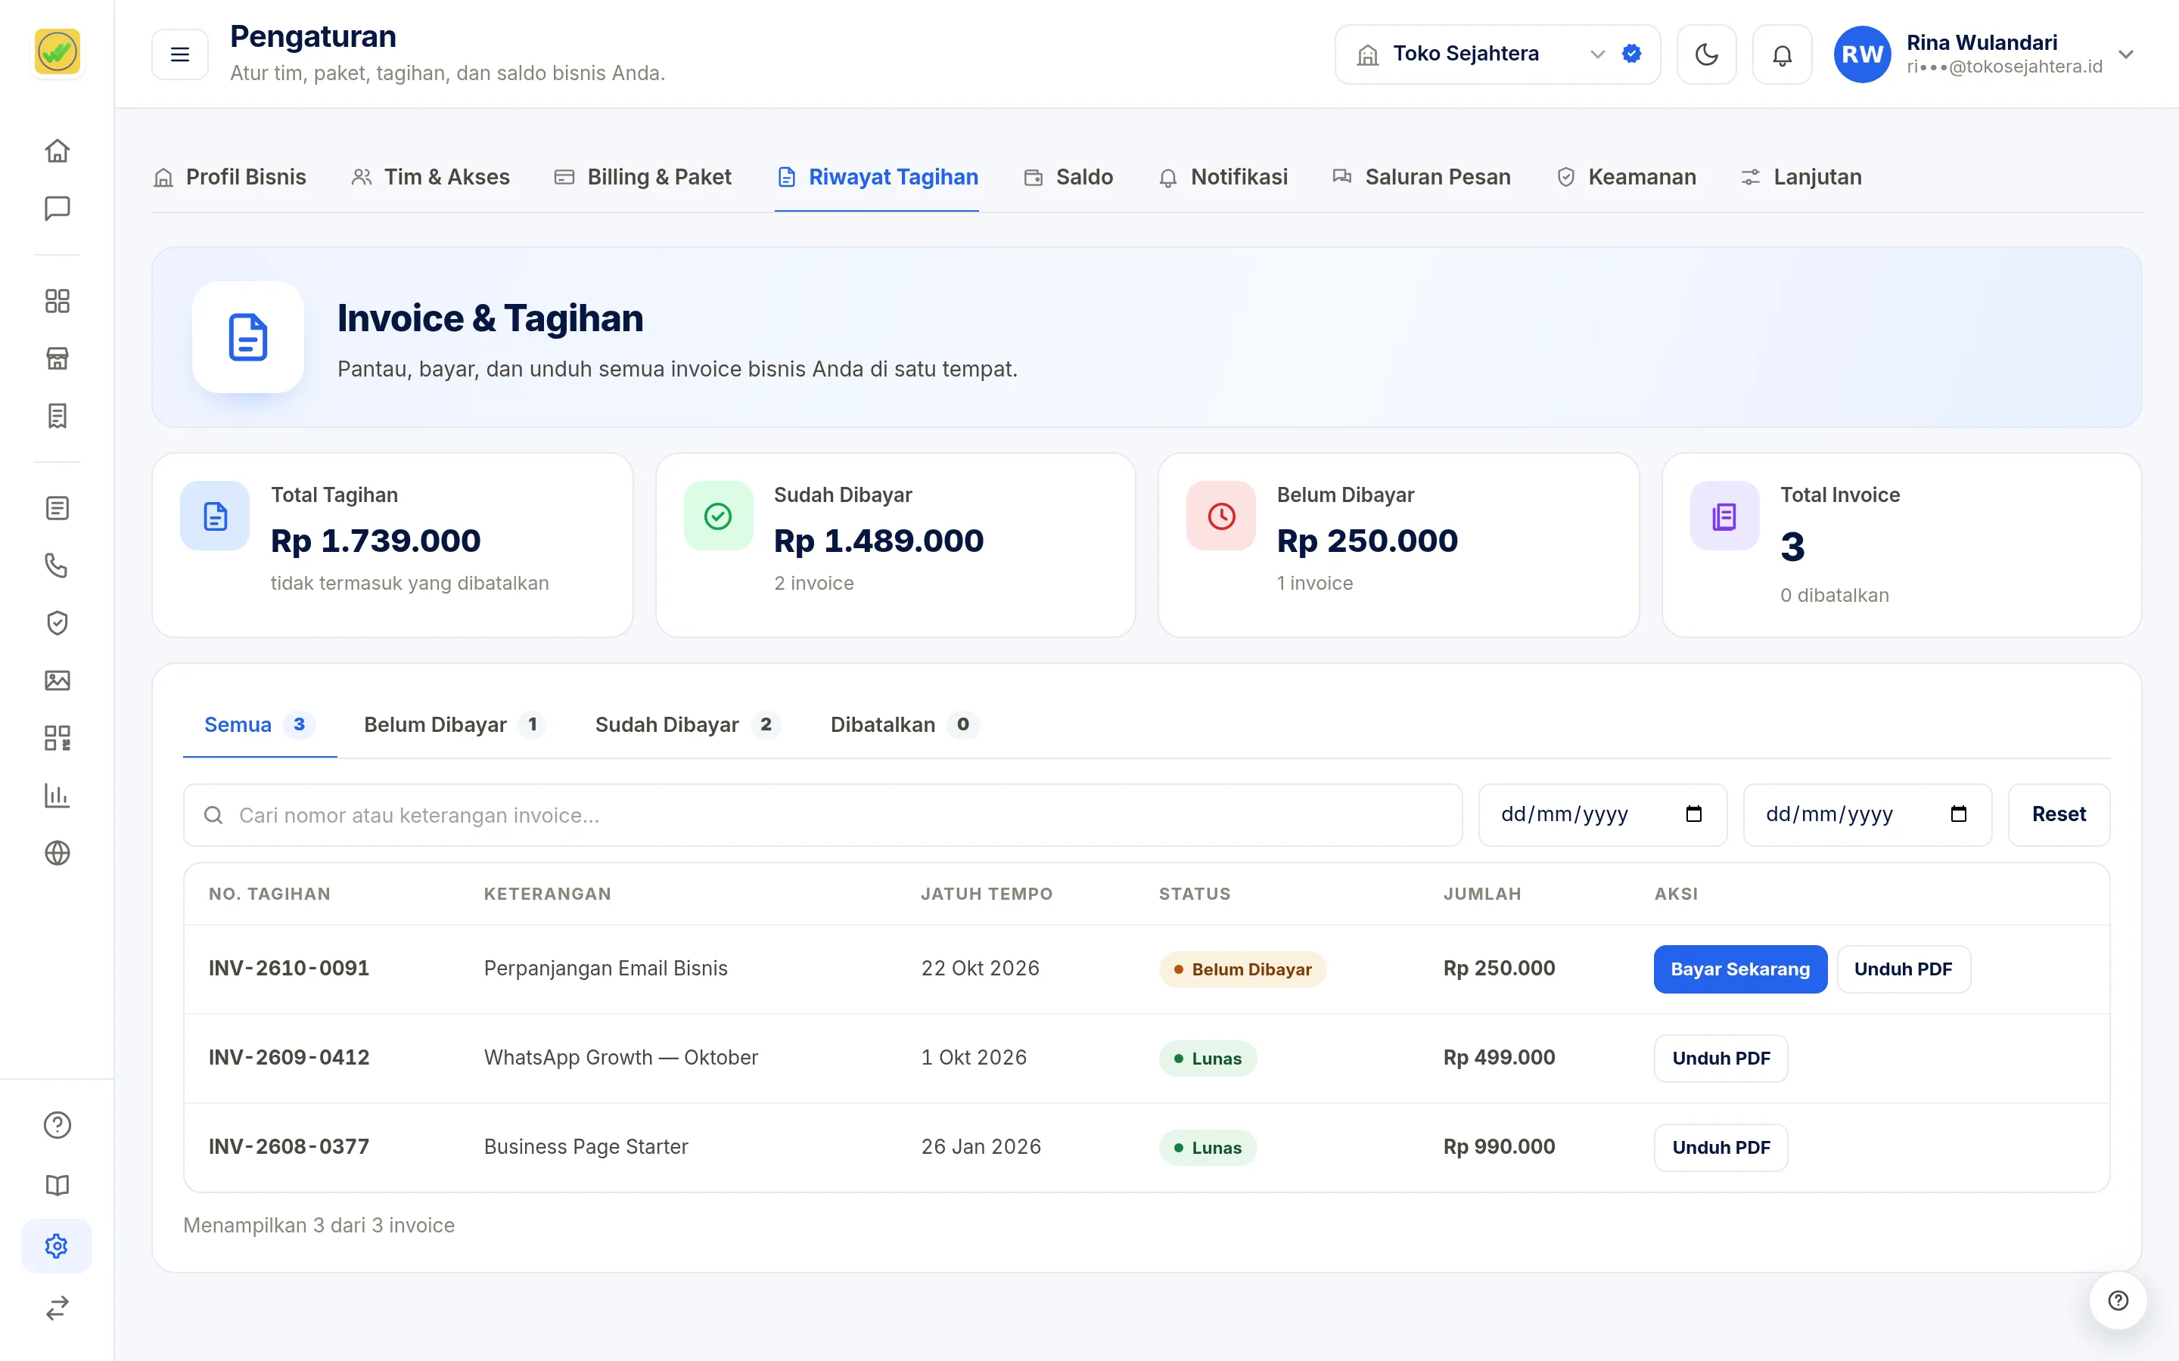Image resolution: width=2179 pixels, height=1361 pixels.
Task: Click the Reset filter button
Action: 2059,814
